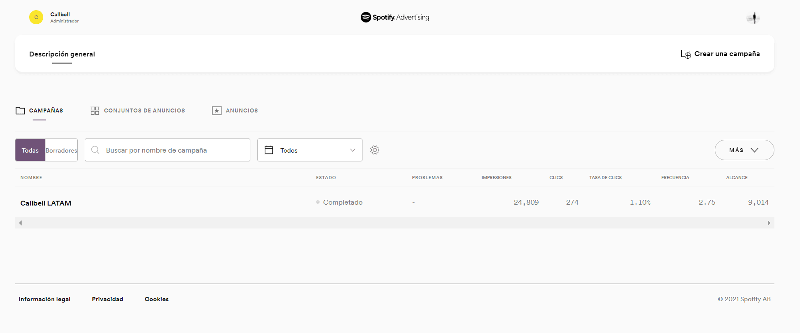Sort by TASA DE CLICS column header
The width and height of the screenshot is (800, 333).
(x=605, y=178)
